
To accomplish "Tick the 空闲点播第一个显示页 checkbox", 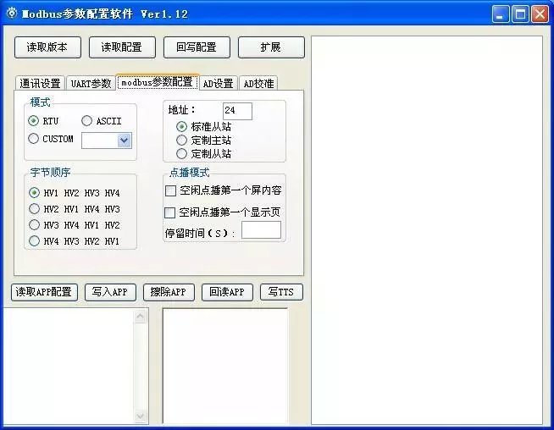I will (170, 212).
